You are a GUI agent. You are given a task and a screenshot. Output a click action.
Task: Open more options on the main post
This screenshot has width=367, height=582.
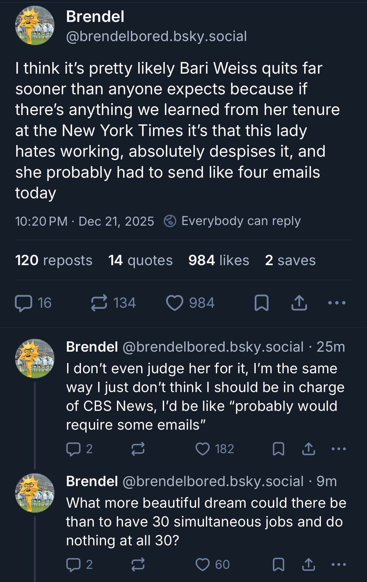pos(337,303)
